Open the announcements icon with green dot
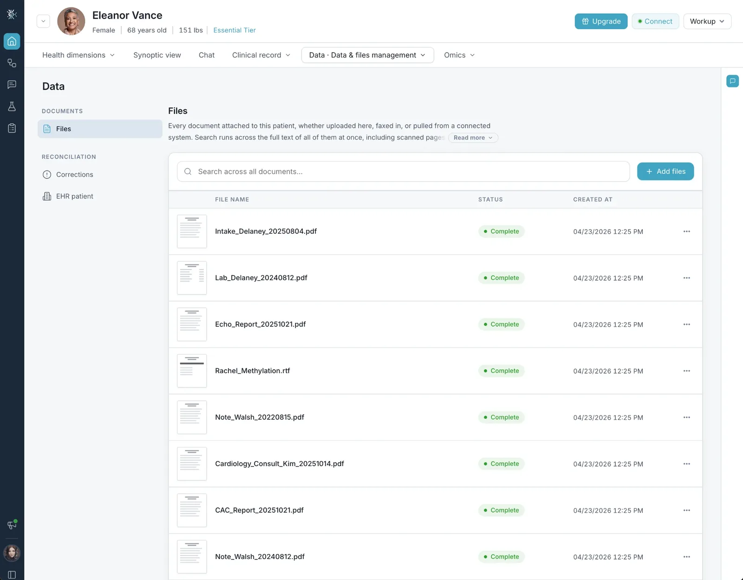The image size is (743, 580). 12,525
